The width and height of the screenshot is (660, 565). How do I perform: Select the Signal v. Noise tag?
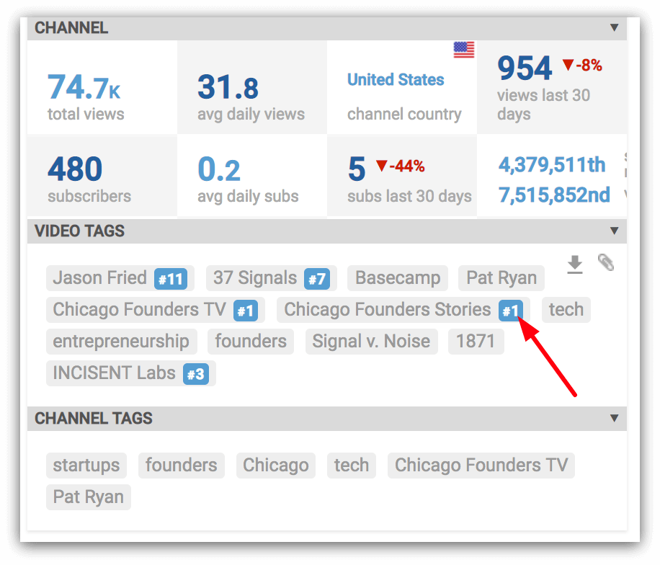[371, 342]
